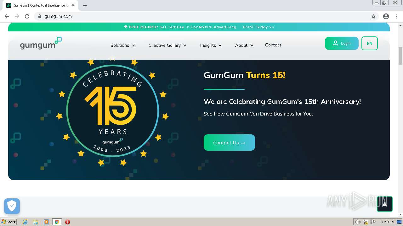Click the browser back arrow
This screenshot has height=226, width=403.
pyautogui.click(x=7, y=16)
